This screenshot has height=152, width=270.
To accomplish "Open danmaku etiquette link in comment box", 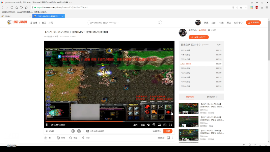I will 157,131.
